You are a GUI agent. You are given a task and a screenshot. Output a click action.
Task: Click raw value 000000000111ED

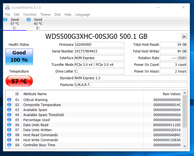167,125
